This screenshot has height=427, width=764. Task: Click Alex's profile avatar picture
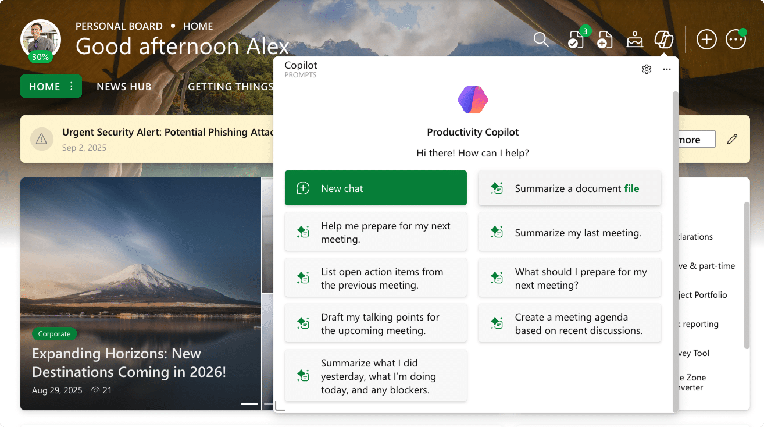point(41,38)
